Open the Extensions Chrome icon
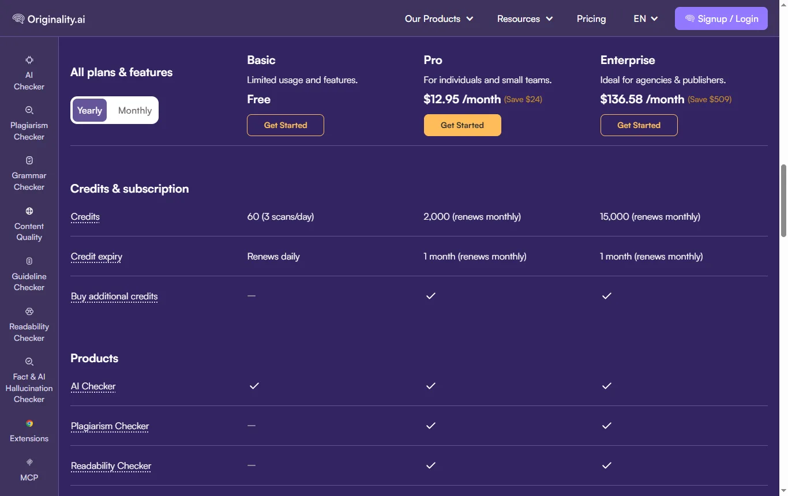Viewport: 788px width, 496px height. (29, 423)
